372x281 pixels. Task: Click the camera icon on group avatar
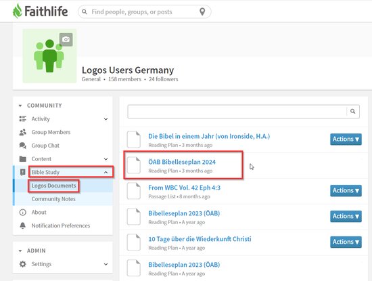tap(66, 39)
